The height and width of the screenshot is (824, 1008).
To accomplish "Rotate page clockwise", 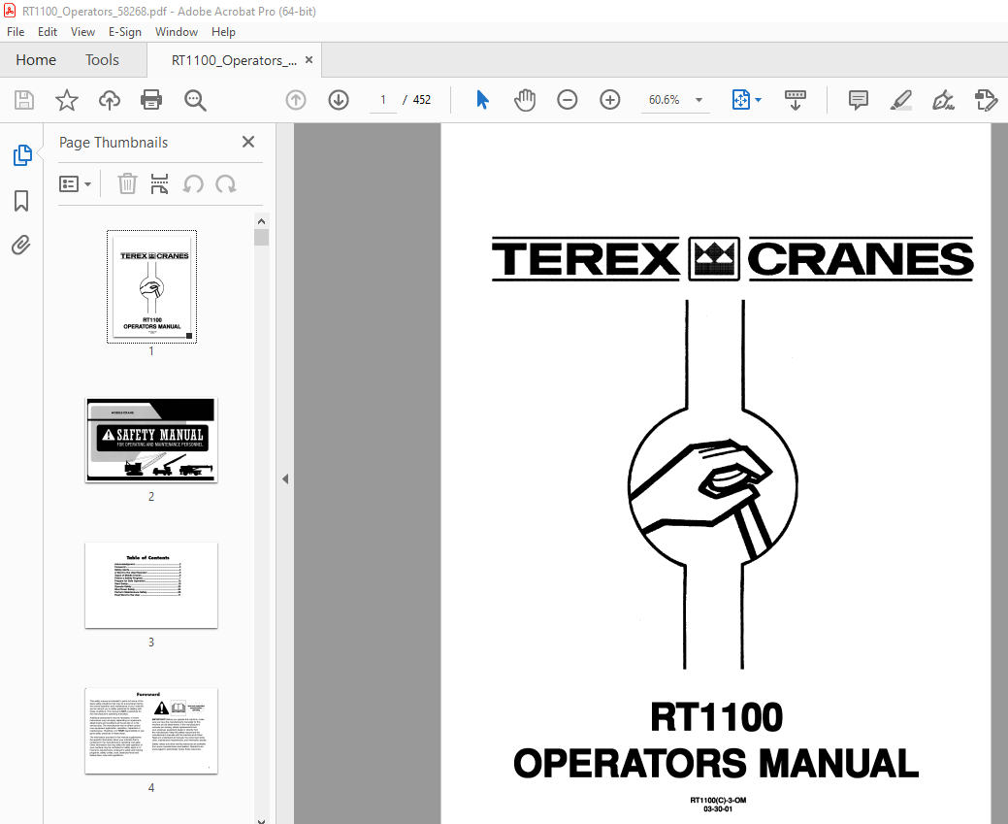I will (x=226, y=184).
